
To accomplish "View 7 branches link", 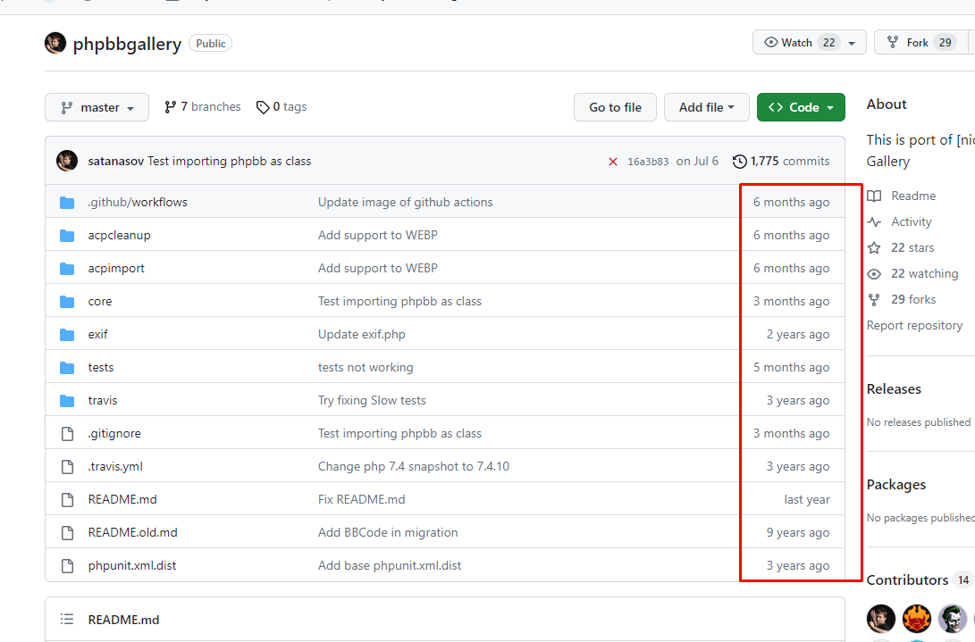I will click(202, 107).
